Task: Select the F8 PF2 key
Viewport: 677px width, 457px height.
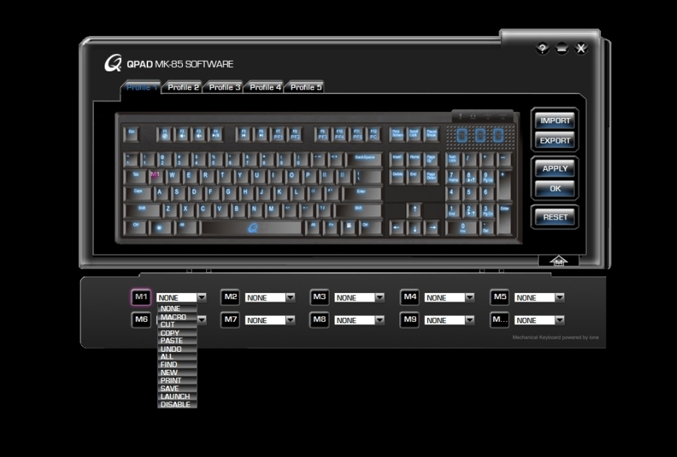Action: (x=296, y=135)
